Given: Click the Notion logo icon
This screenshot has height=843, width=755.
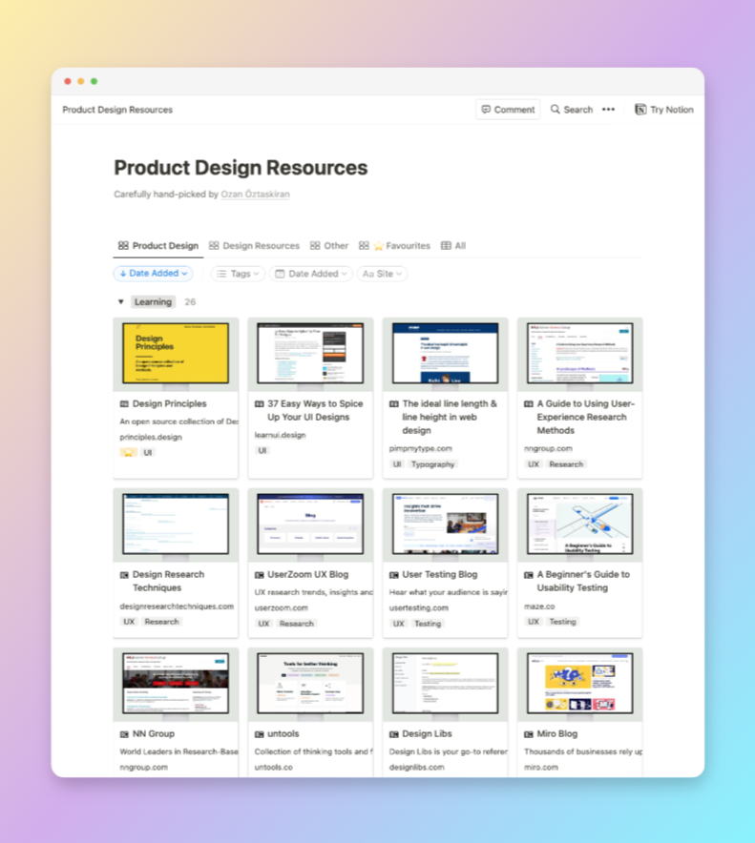Looking at the screenshot, I should click(640, 109).
